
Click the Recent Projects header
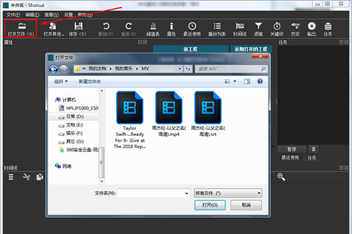(251, 49)
